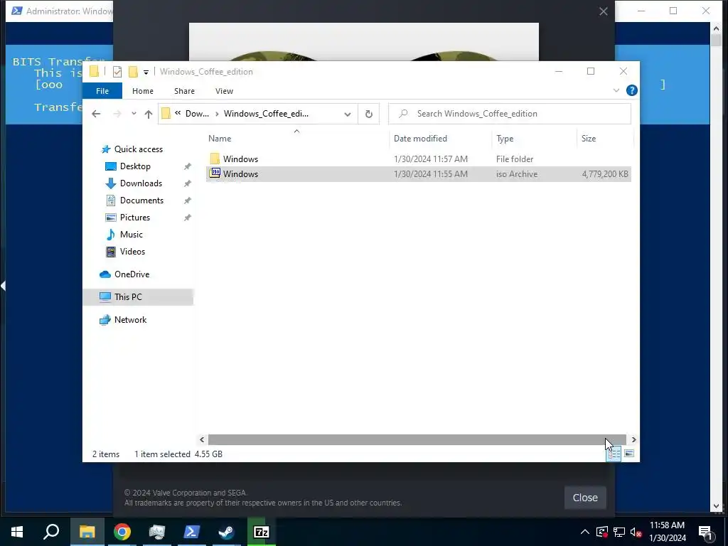Screen dimensions: 728x546
Task: Expand the ribbon with the chevron
Action: [616, 90]
